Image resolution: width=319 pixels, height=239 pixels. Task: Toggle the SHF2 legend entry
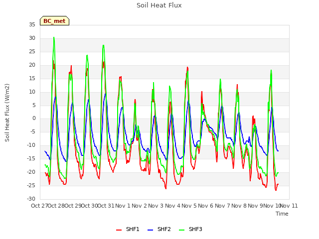159,229
